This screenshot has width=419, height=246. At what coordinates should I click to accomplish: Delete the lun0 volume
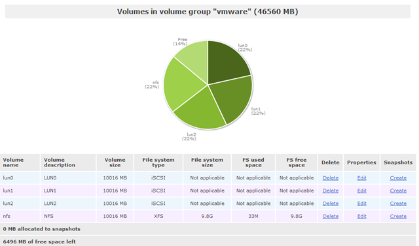[x=330, y=178]
